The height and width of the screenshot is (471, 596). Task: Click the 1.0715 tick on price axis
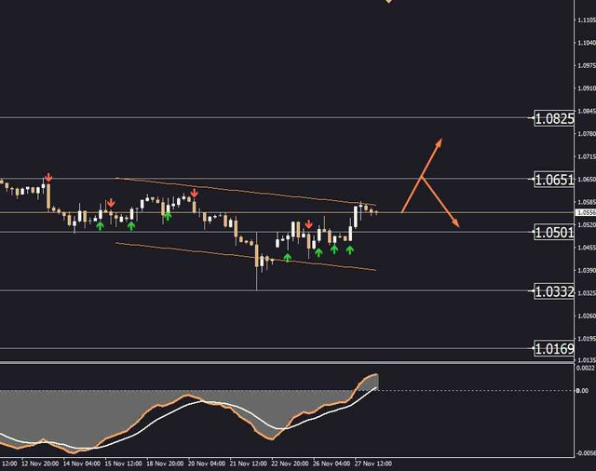coord(587,156)
